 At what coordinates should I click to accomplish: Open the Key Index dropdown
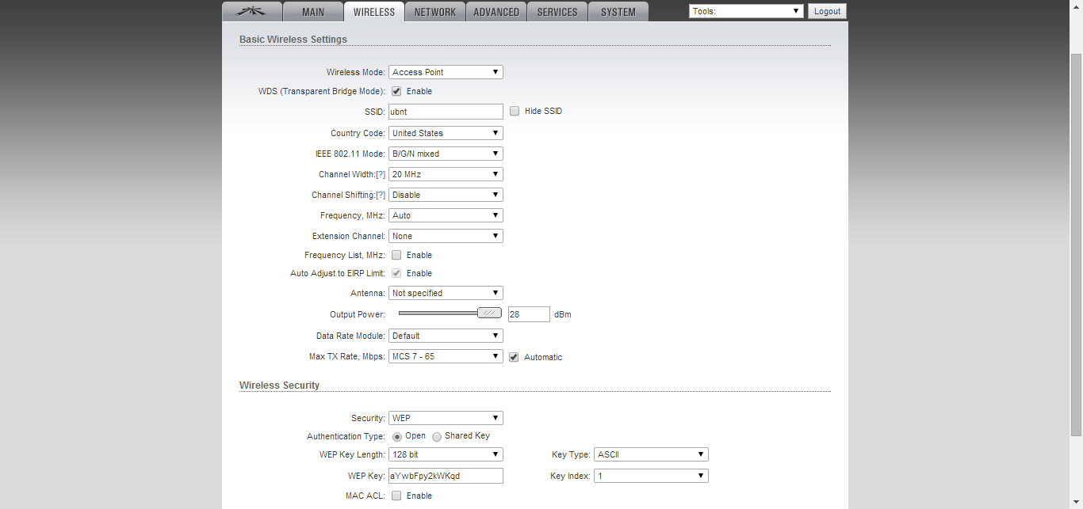tap(651, 476)
